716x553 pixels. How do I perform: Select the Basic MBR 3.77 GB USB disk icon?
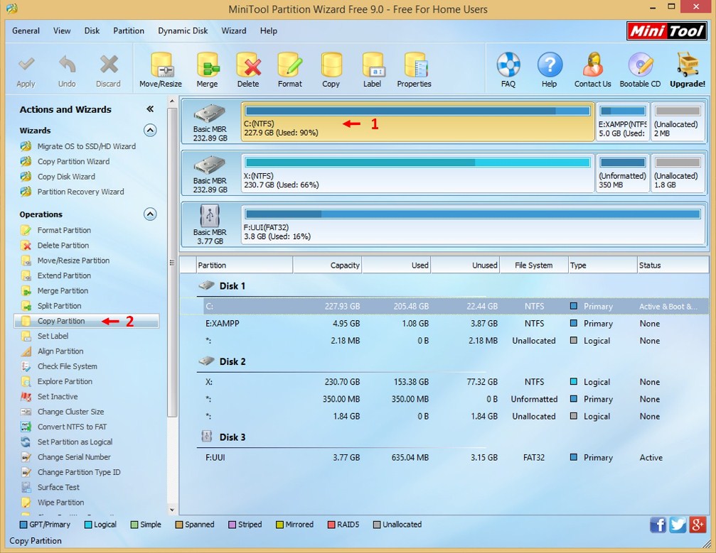pos(210,216)
